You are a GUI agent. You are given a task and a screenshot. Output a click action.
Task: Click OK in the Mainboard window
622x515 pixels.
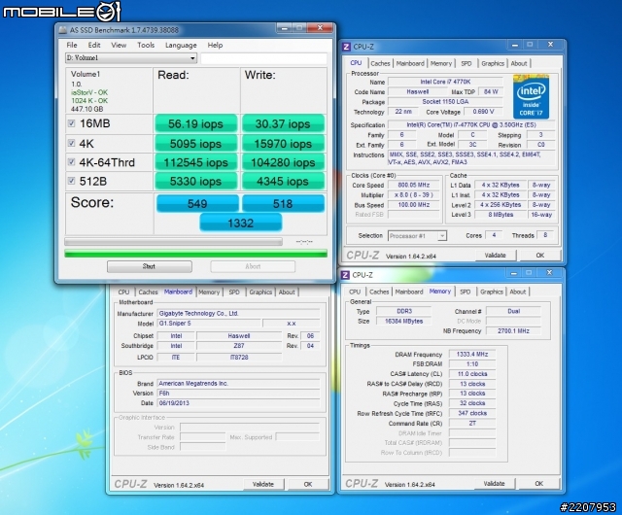[x=308, y=484]
